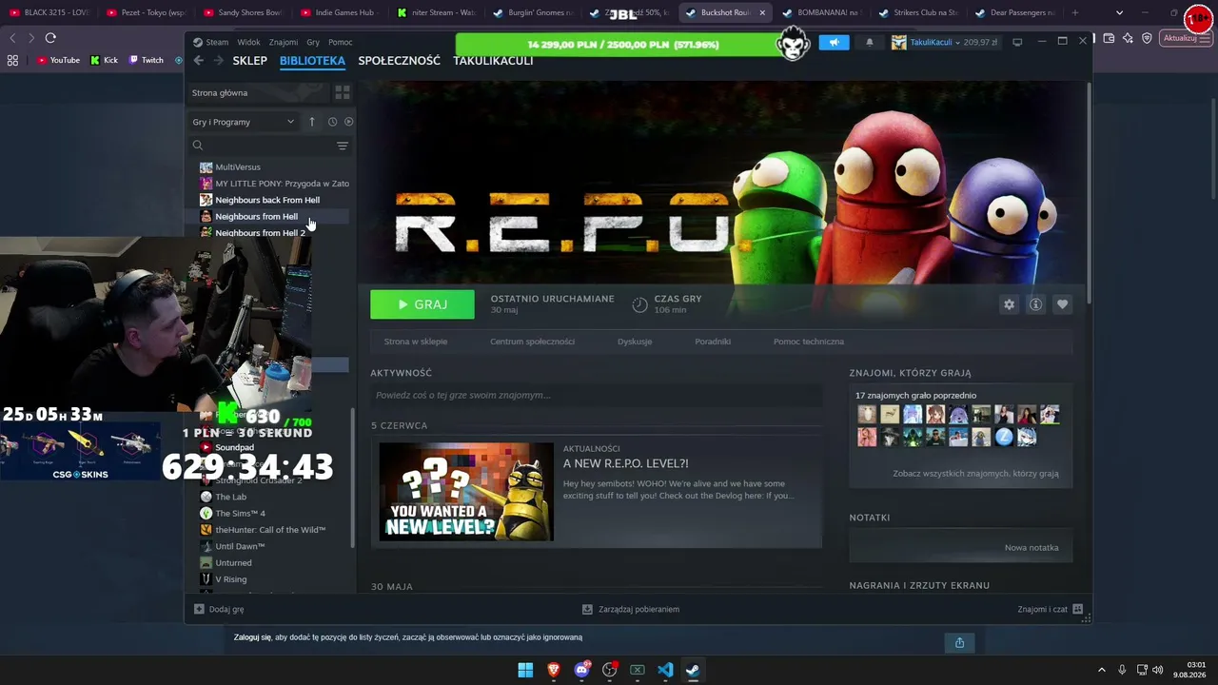Open Brave from the taskbar

(553, 670)
